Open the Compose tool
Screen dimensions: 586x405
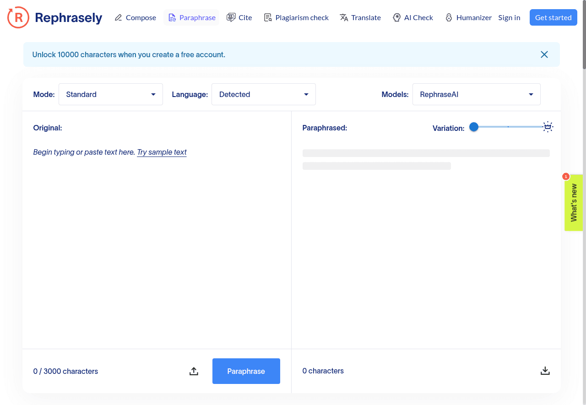[x=136, y=17]
